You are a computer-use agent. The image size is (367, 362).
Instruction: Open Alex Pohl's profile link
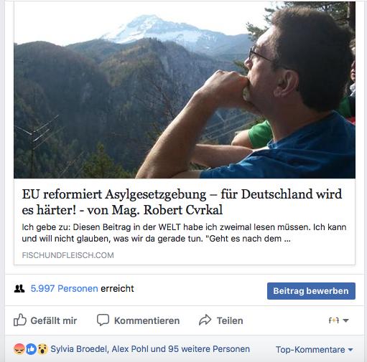coord(130,349)
